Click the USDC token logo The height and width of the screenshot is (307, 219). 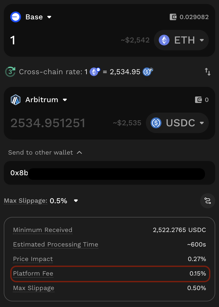coord(156,123)
